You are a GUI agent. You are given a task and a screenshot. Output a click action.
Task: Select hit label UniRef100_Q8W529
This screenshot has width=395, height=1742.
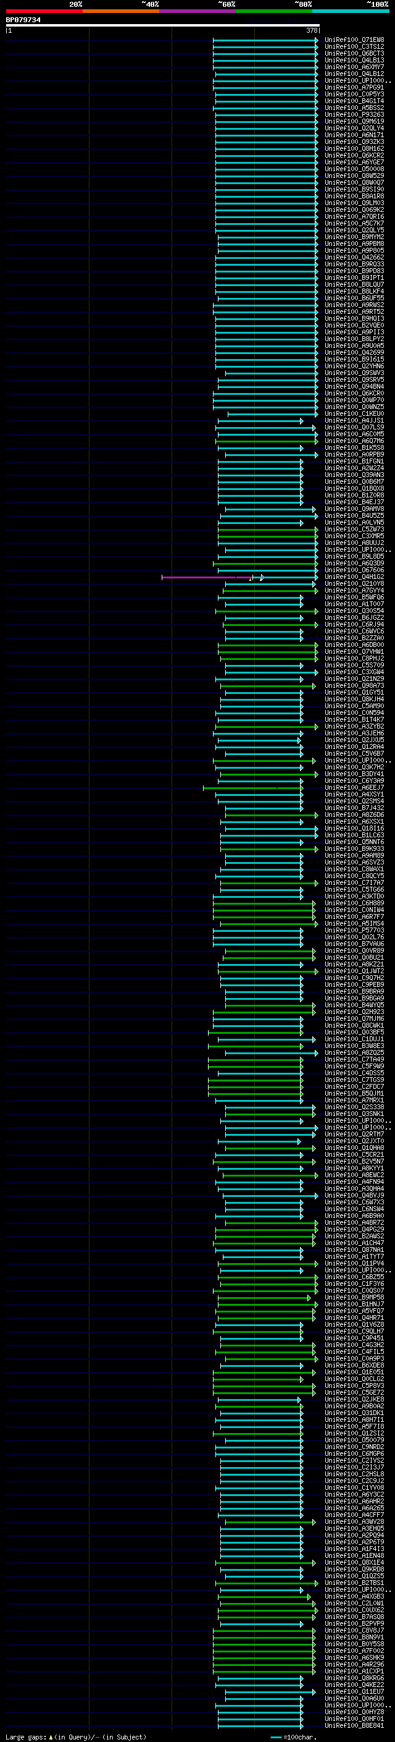(354, 176)
